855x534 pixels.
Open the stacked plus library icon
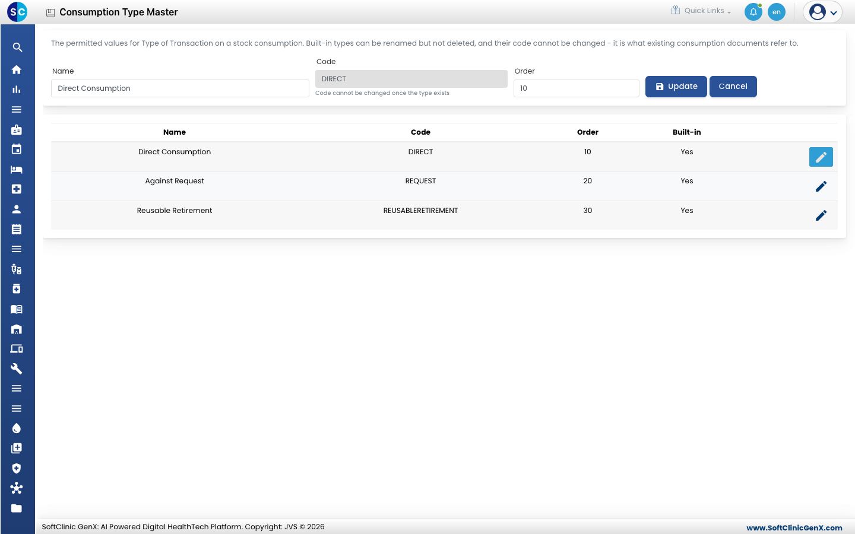17,448
